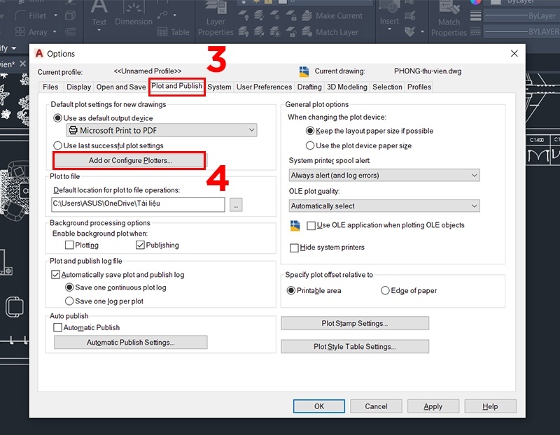The width and height of the screenshot is (560, 435).
Task: Click the browse button beside the plot file path
Action: click(236, 205)
